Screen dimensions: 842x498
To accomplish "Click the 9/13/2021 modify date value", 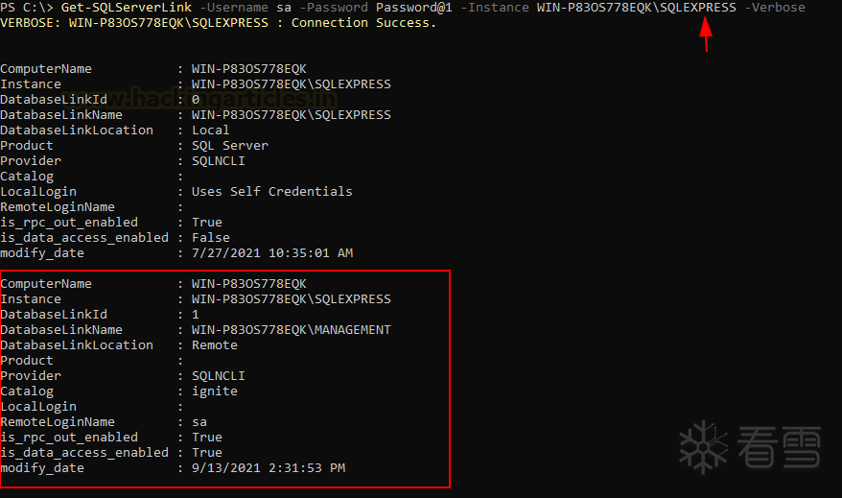I will pyautogui.click(x=268, y=468).
